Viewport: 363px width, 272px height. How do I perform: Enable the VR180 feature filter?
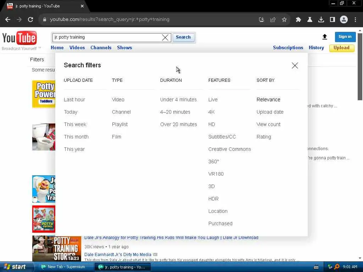[216, 174]
